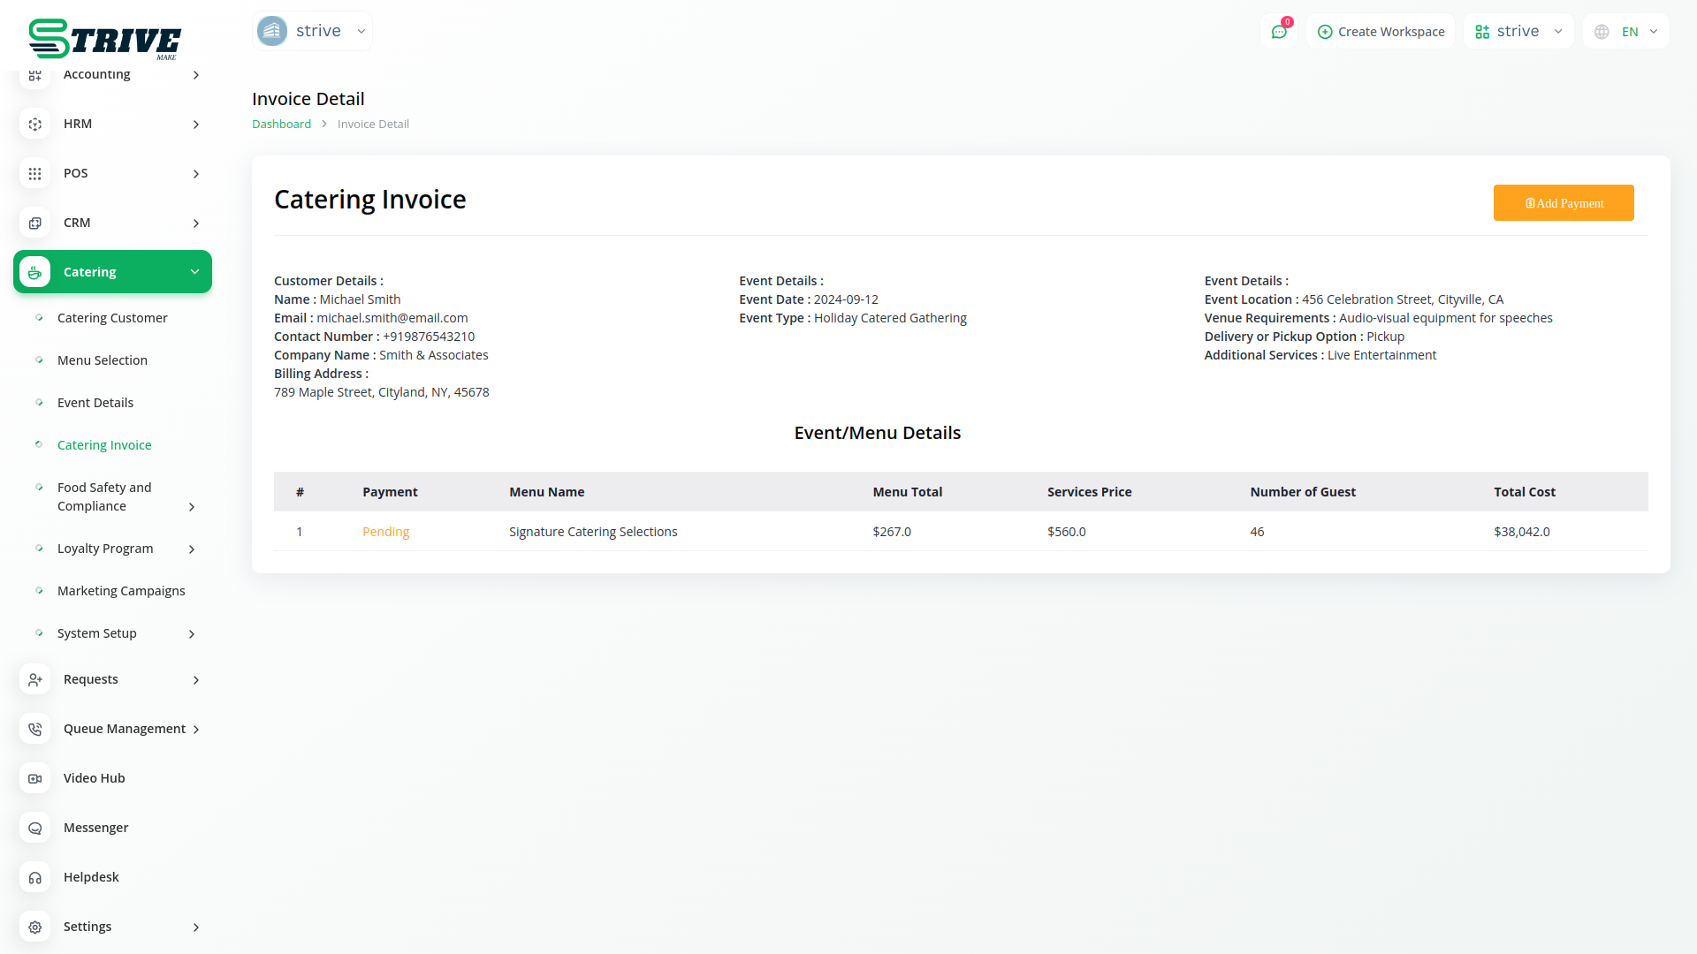
Task: Click the POS grid icon
Action: pos(34,174)
